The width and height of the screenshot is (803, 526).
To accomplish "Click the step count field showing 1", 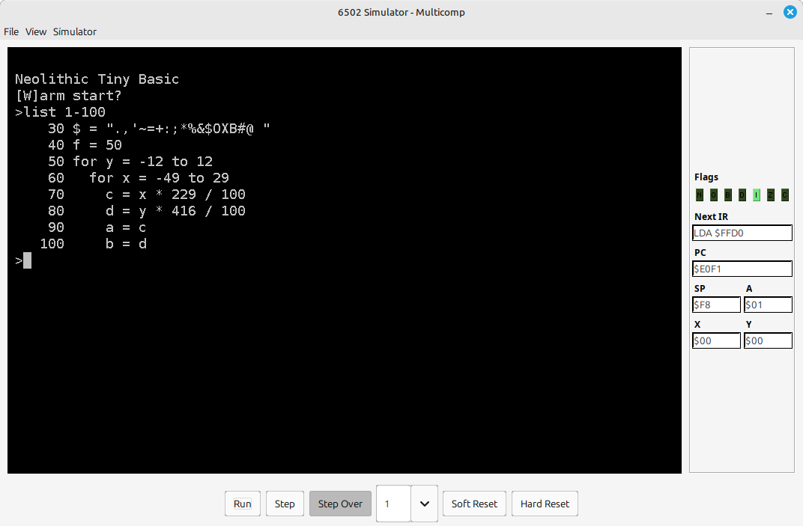I will [x=393, y=504].
